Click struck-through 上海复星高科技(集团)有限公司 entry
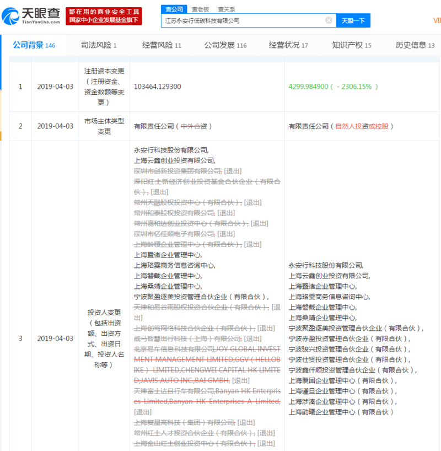 [185, 422]
